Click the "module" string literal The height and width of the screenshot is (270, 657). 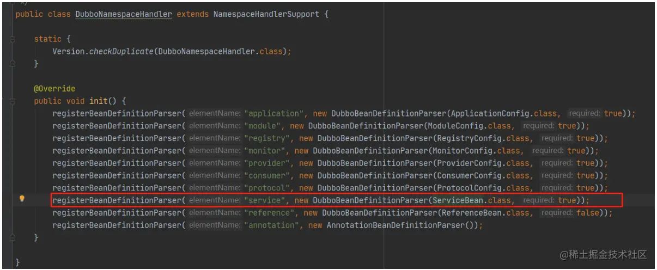[263, 126]
